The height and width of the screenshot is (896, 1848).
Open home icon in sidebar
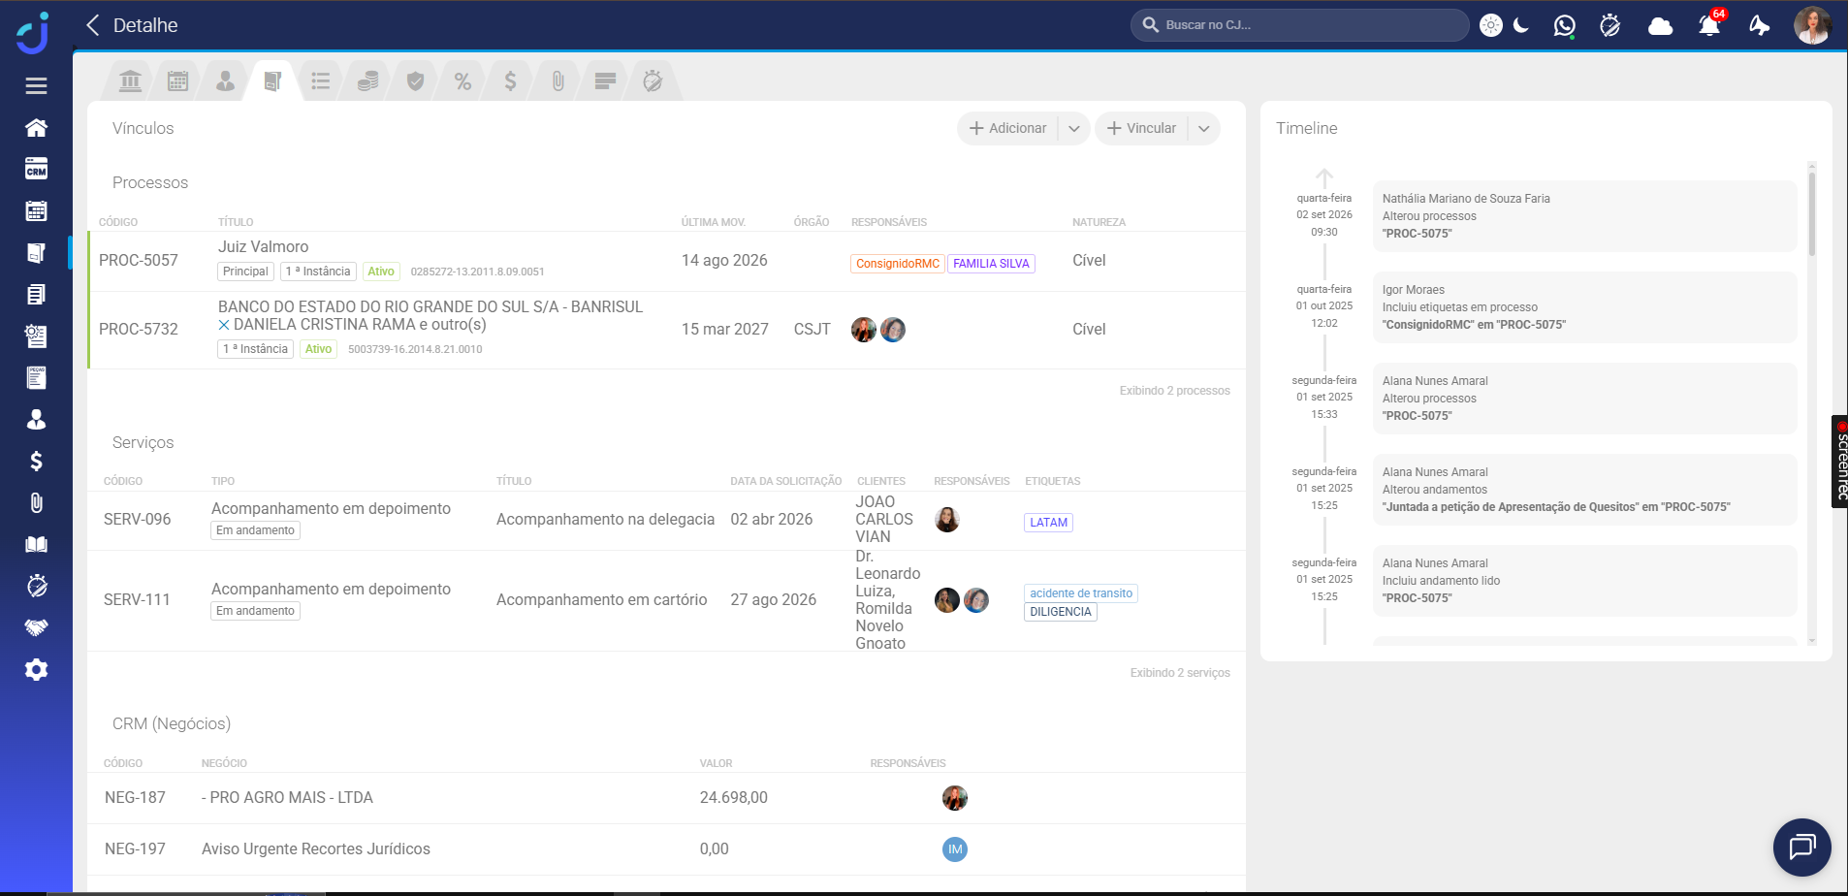[36, 128]
